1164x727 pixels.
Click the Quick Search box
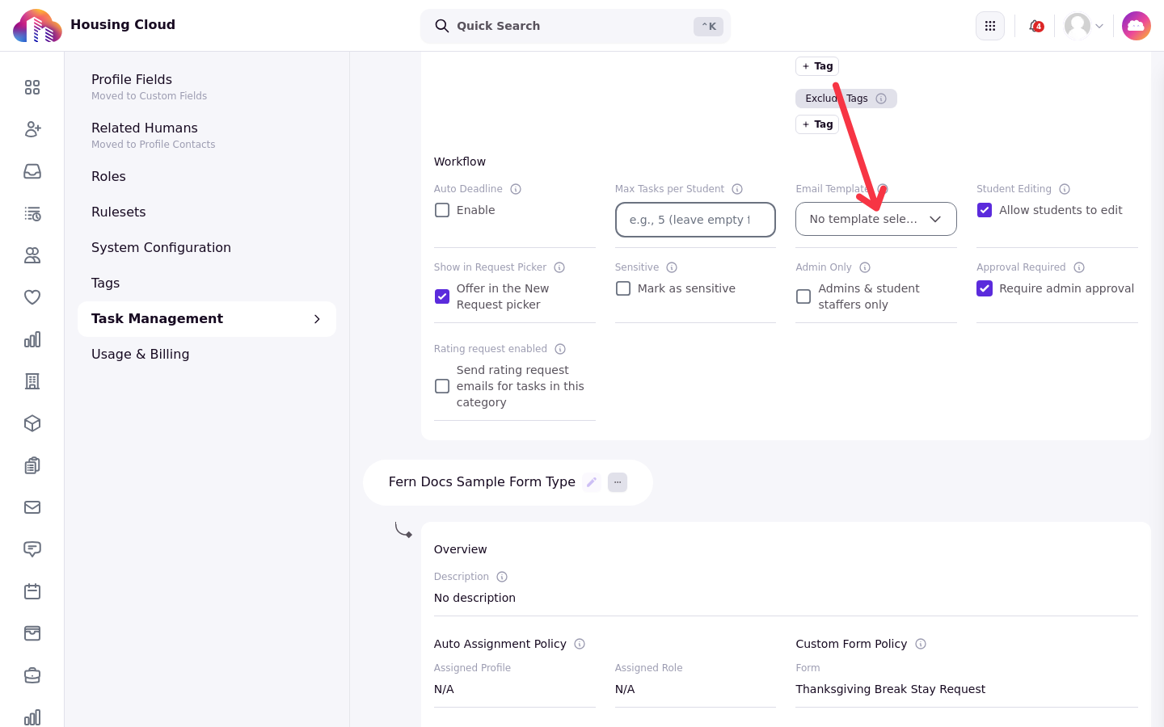coord(576,26)
